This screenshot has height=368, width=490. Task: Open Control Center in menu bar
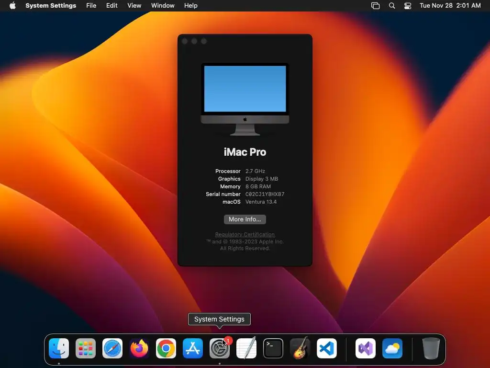408,6
